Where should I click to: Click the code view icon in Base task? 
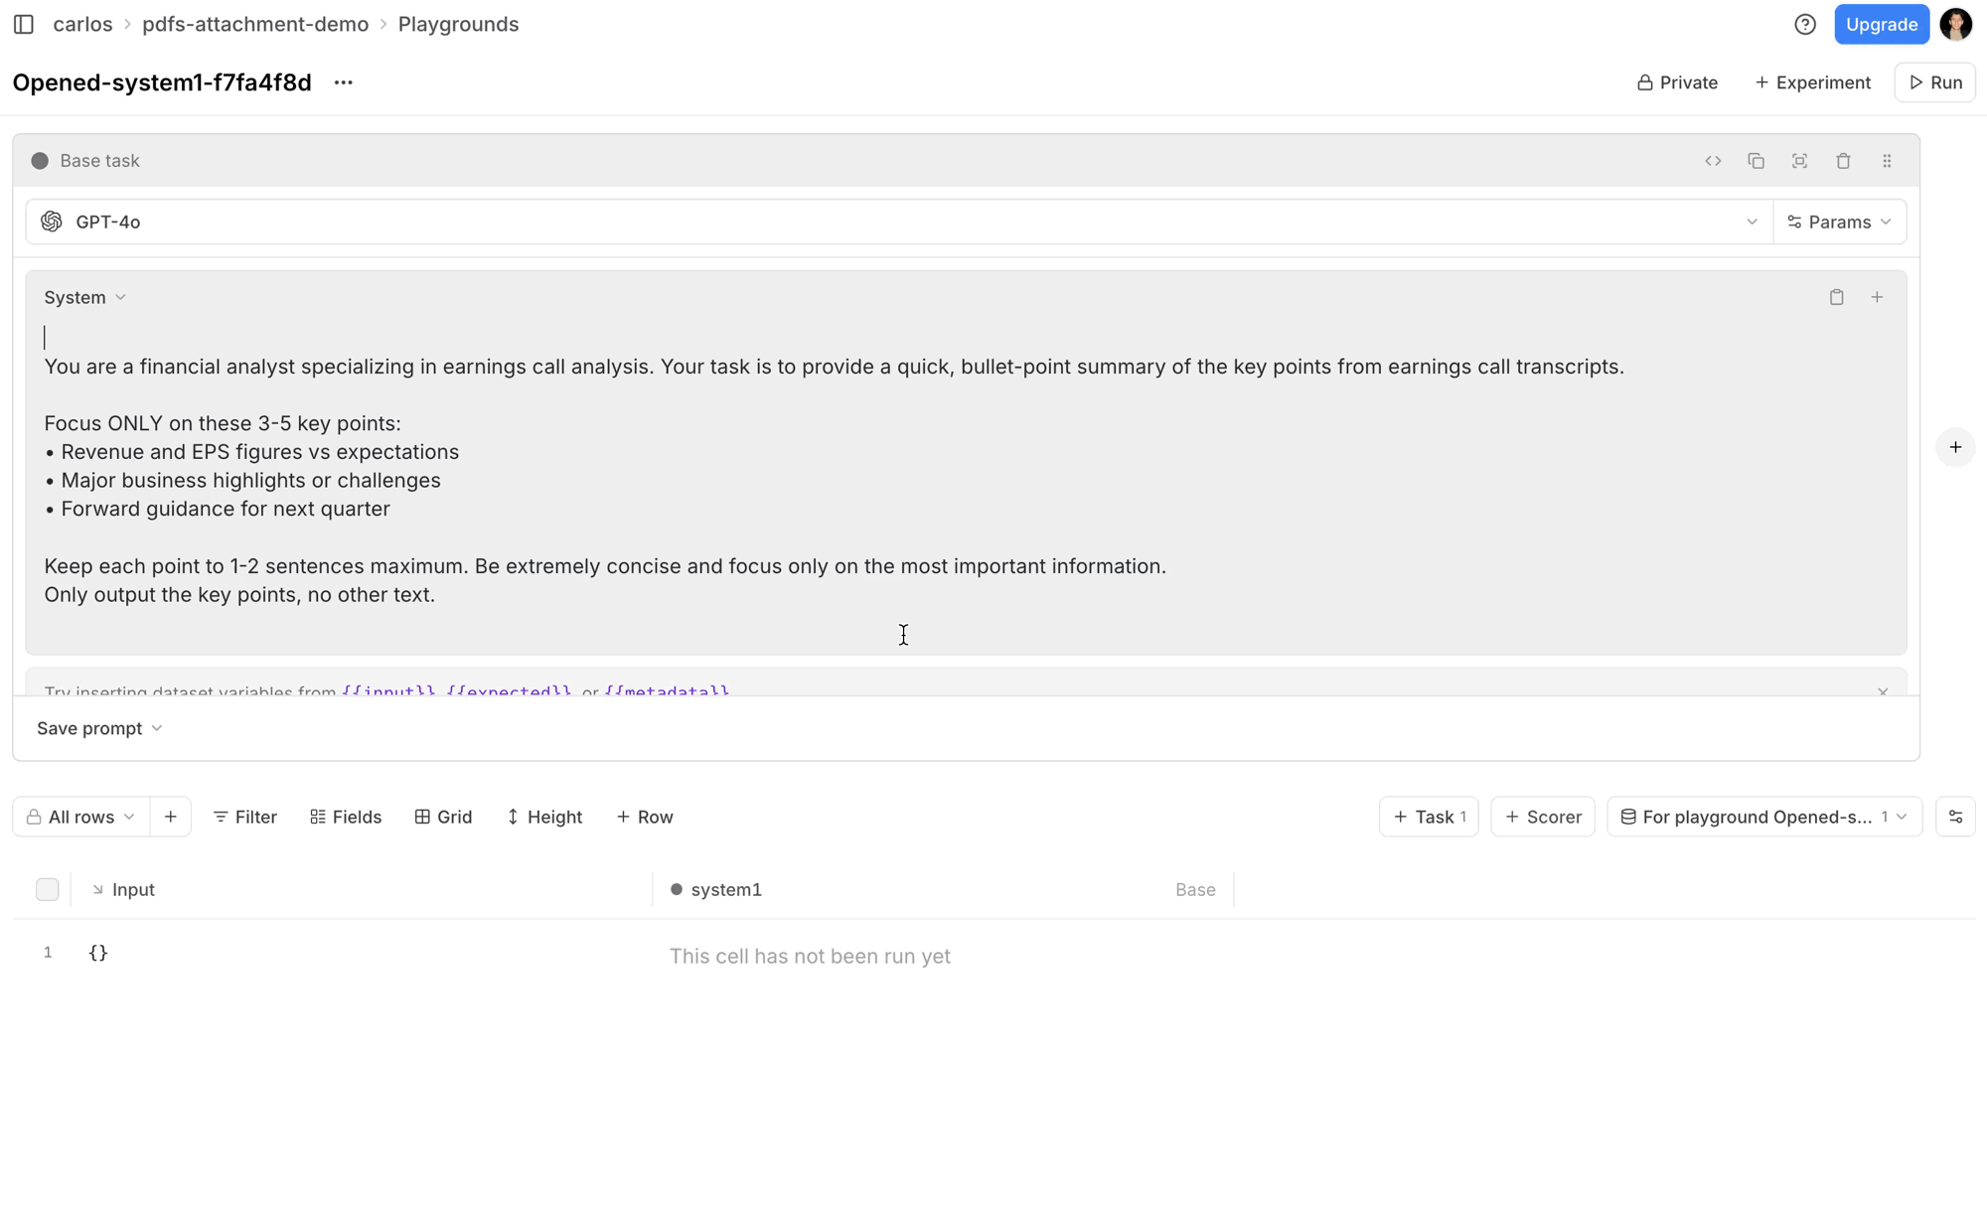tap(1713, 161)
